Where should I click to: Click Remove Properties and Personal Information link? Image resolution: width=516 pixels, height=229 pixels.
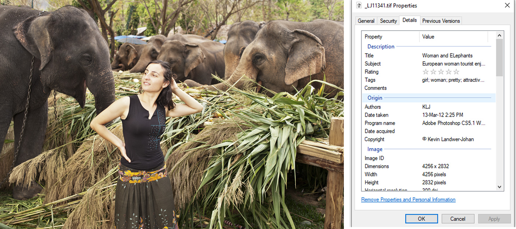(408, 199)
